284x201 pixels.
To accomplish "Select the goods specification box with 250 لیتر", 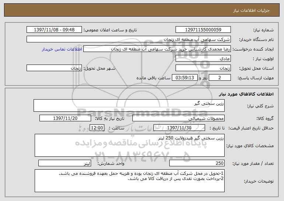I will click(x=129, y=145).
